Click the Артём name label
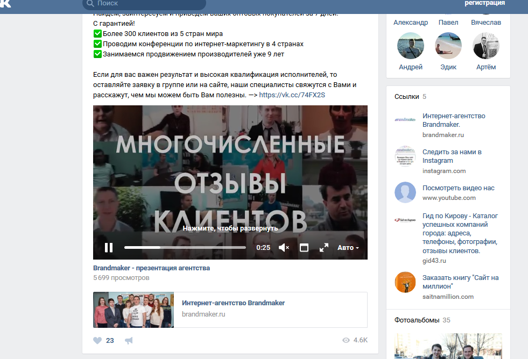The width and height of the screenshot is (528, 359). [486, 67]
